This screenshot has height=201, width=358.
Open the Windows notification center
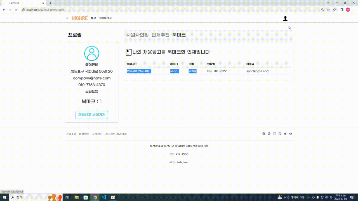click(352, 197)
